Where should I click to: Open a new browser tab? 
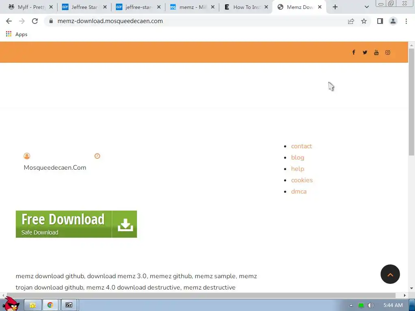335,7
